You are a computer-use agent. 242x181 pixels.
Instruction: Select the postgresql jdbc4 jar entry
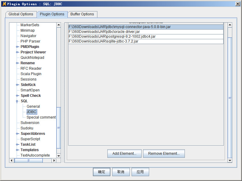tap(112, 37)
